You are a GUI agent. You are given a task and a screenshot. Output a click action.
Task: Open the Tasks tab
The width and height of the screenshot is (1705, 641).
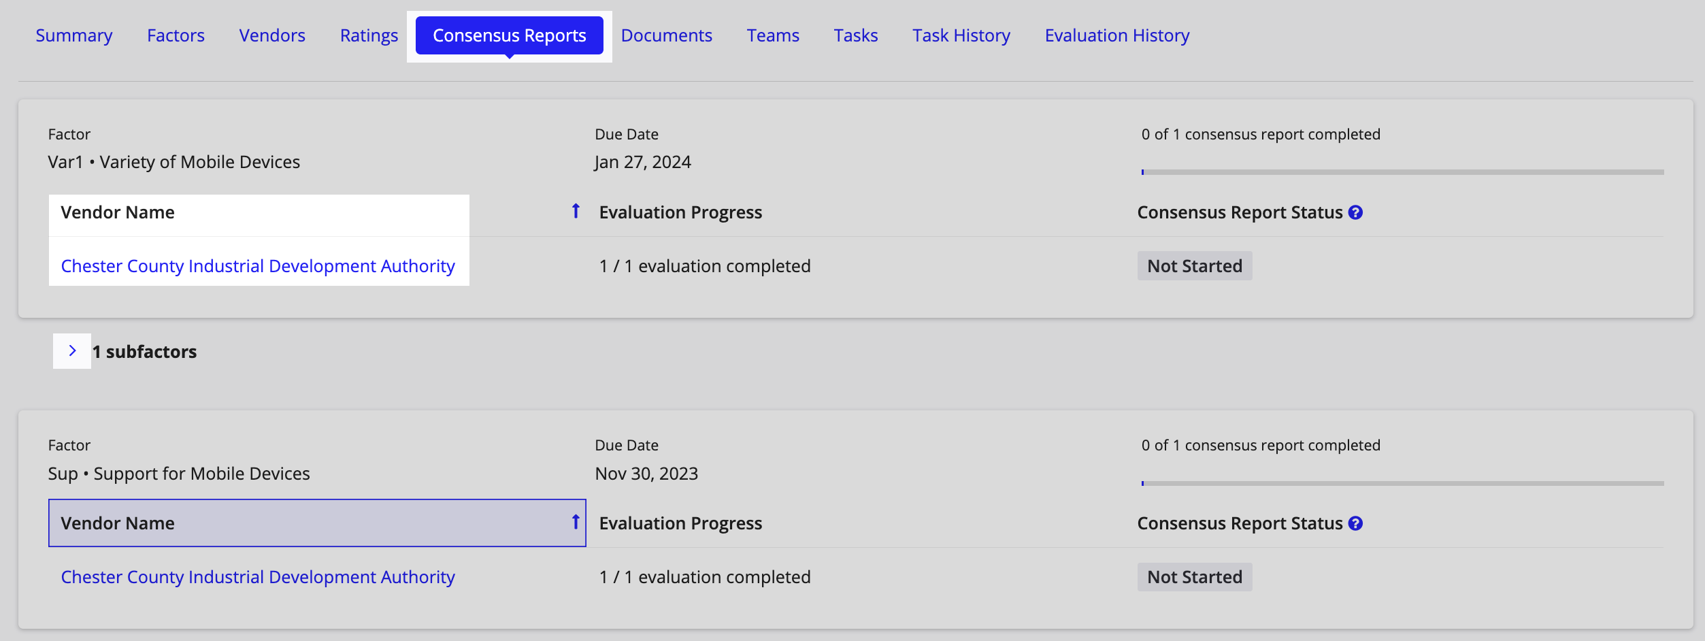[x=856, y=35]
